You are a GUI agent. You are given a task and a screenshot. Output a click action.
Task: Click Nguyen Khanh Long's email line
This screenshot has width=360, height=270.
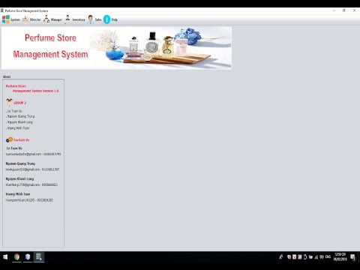[31, 184]
